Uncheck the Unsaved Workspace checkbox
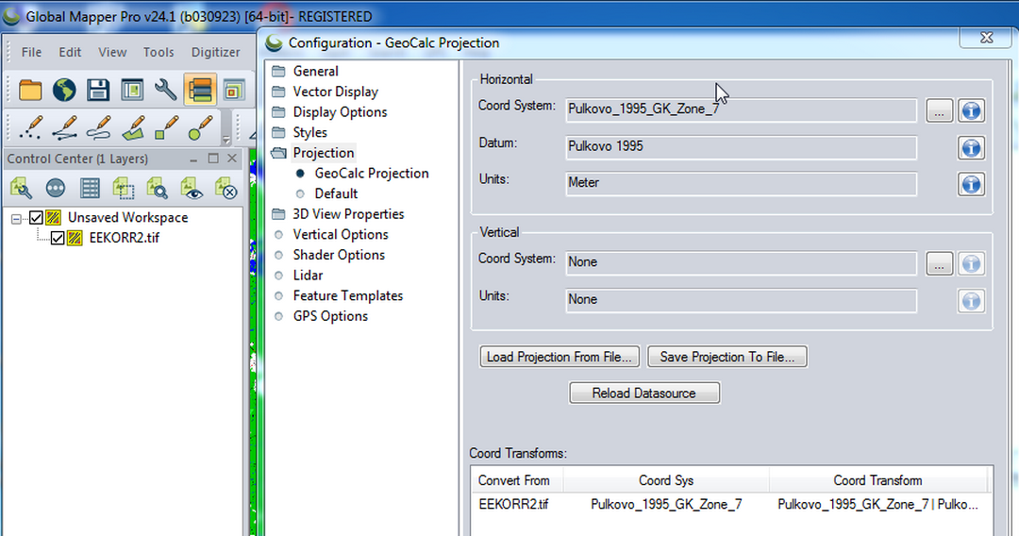 click(x=37, y=218)
